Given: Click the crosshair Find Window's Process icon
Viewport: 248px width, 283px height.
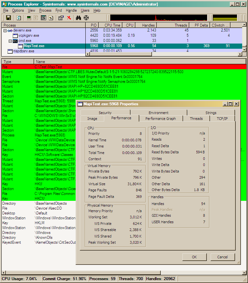Looking at the screenshot, I should coord(86,18).
